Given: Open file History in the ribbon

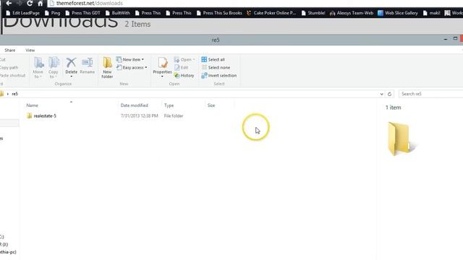Looking at the screenshot, I should point(184,75).
